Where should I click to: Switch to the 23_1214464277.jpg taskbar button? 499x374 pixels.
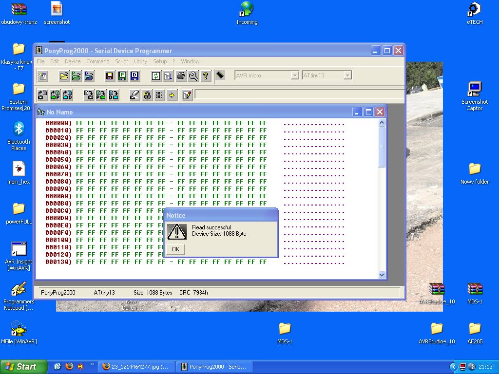pyautogui.click(x=136, y=367)
